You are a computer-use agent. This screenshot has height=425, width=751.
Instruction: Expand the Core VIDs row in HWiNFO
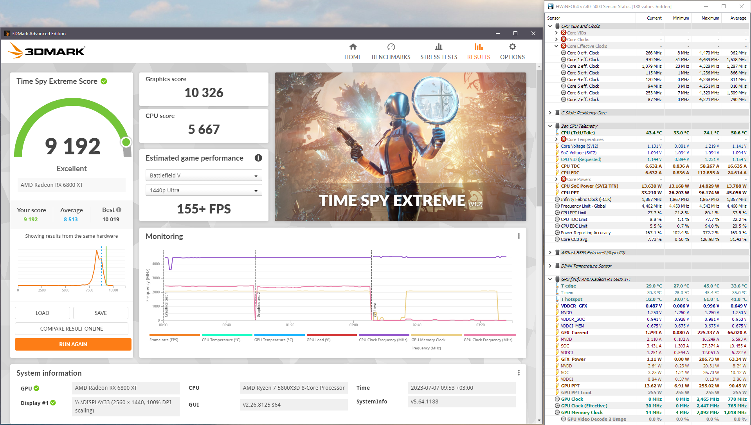pyautogui.click(x=556, y=33)
